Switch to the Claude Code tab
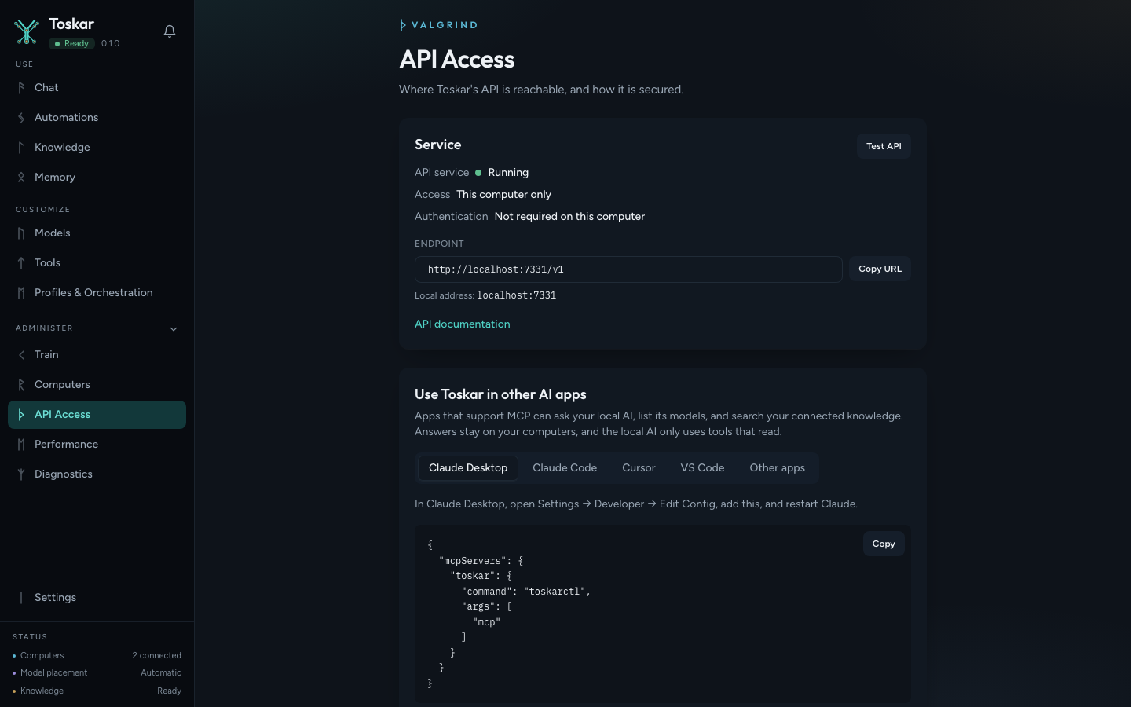The height and width of the screenshot is (707, 1131). click(565, 468)
